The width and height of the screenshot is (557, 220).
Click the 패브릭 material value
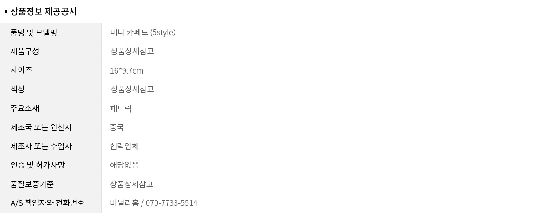tap(121, 109)
